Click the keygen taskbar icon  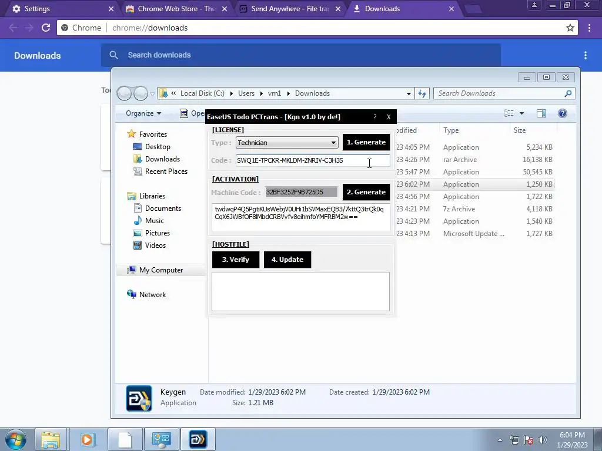point(198,439)
